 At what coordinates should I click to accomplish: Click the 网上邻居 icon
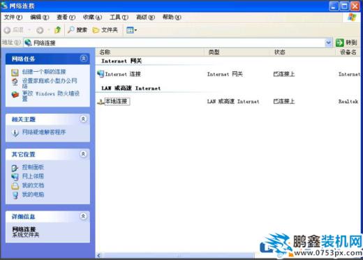(x=15, y=177)
